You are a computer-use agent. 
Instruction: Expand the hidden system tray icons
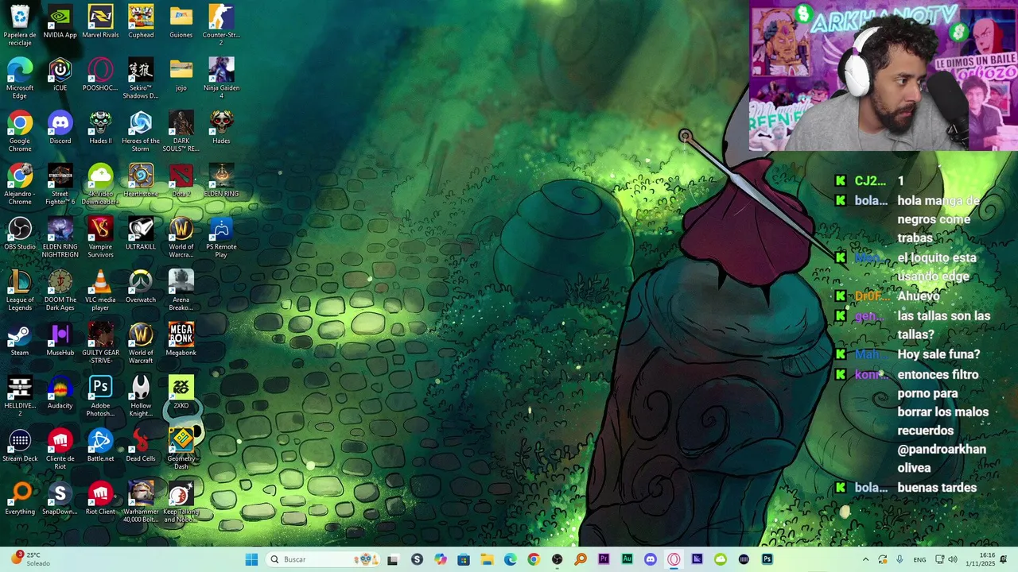(x=865, y=559)
